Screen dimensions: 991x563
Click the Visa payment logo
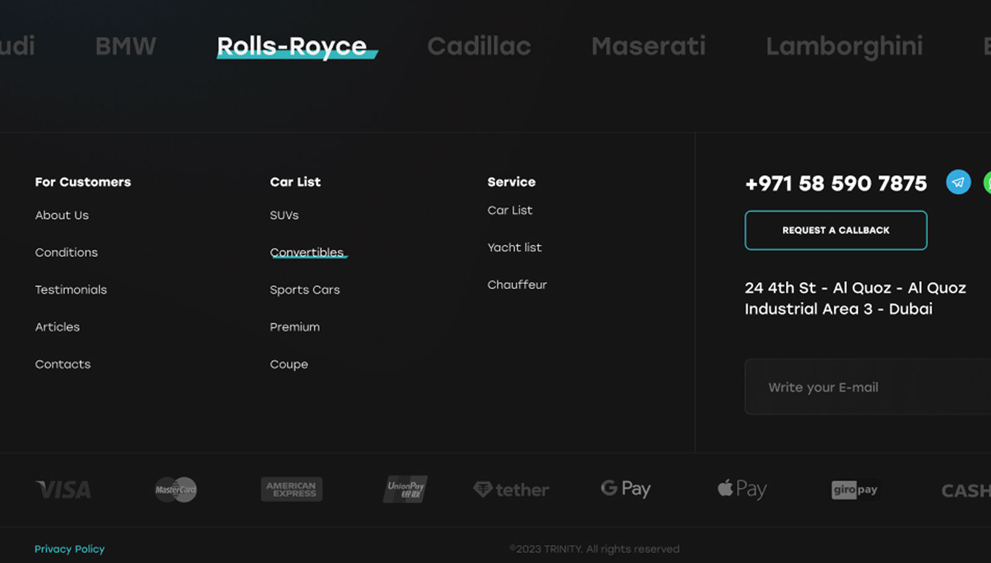tap(63, 490)
